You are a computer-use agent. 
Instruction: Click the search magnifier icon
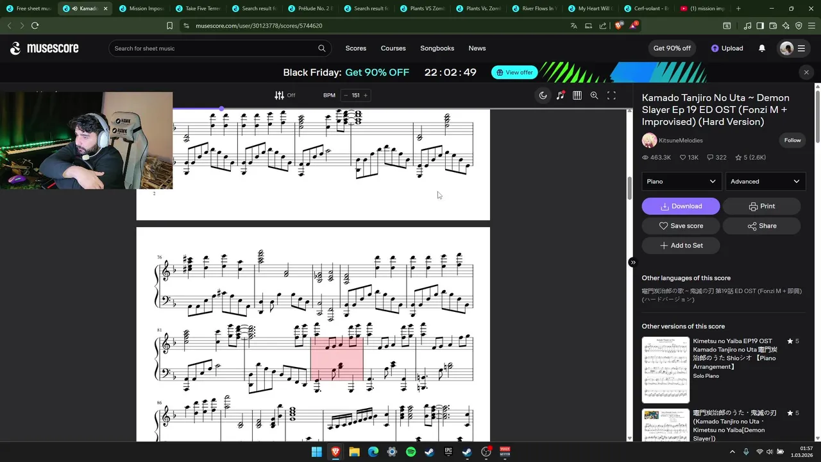[322, 48]
